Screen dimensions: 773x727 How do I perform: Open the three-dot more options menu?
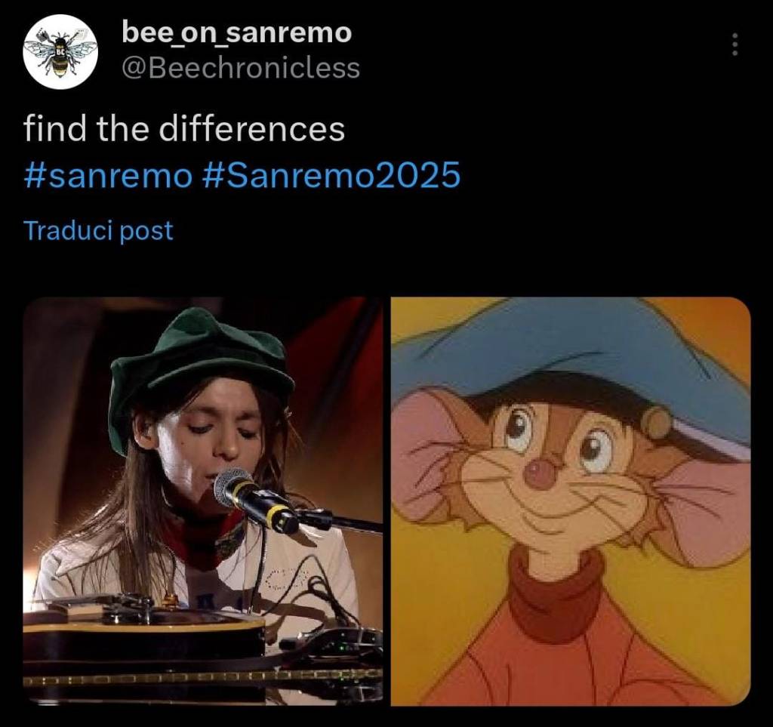[x=735, y=45]
